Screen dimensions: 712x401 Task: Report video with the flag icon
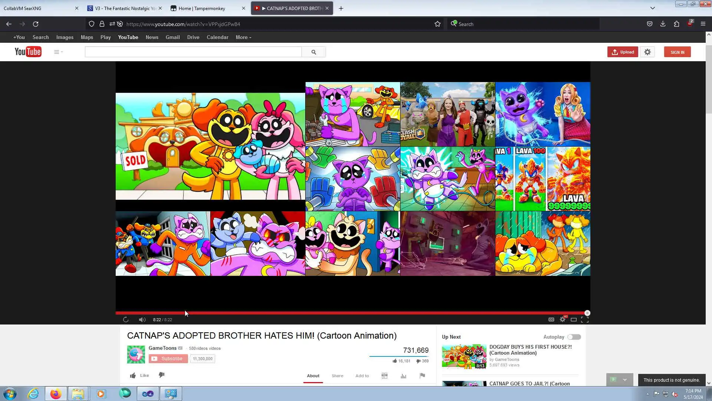422,376
